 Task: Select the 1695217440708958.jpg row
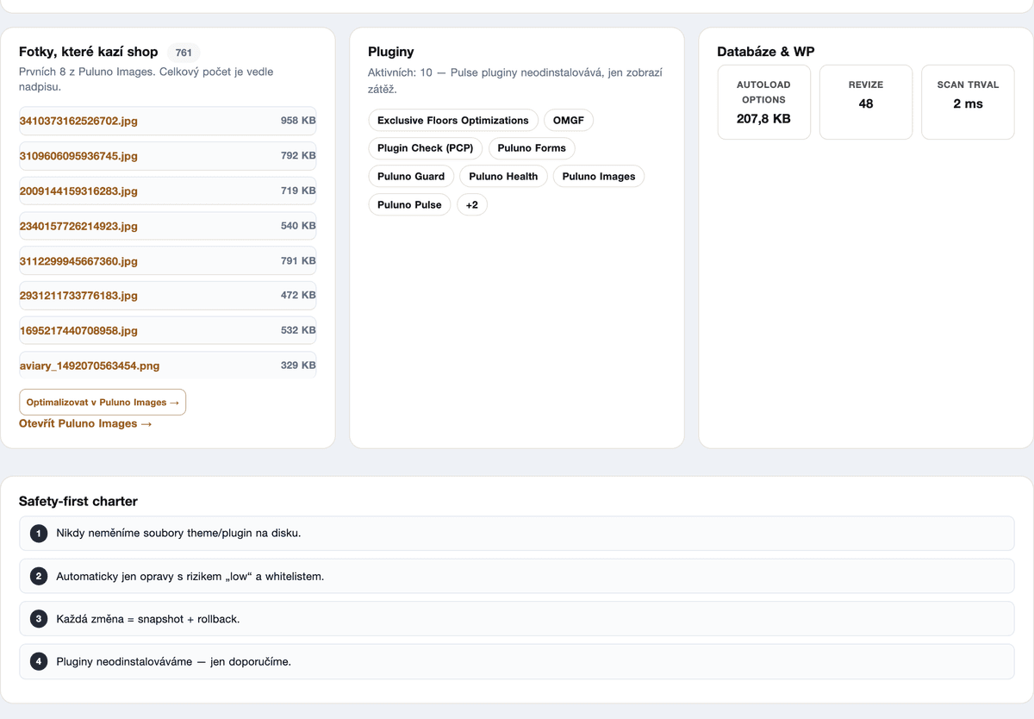point(167,330)
